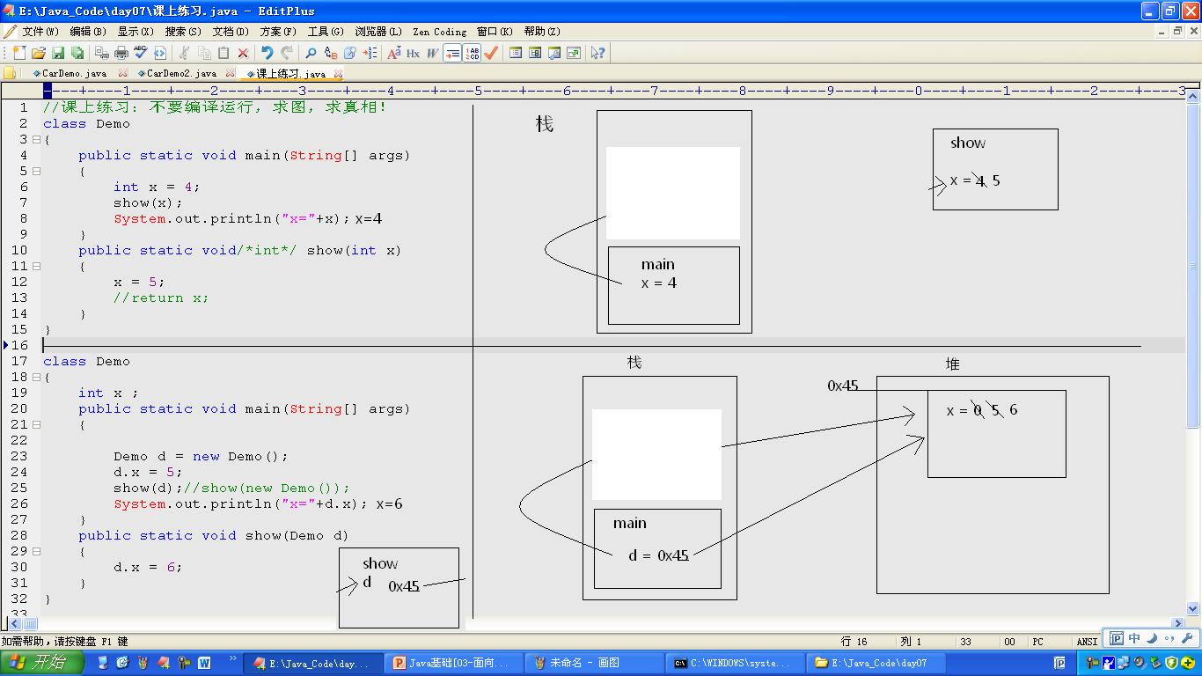The height and width of the screenshot is (676, 1202).
Task: Click the folder icon left of document tabs
Action: pos(11,74)
